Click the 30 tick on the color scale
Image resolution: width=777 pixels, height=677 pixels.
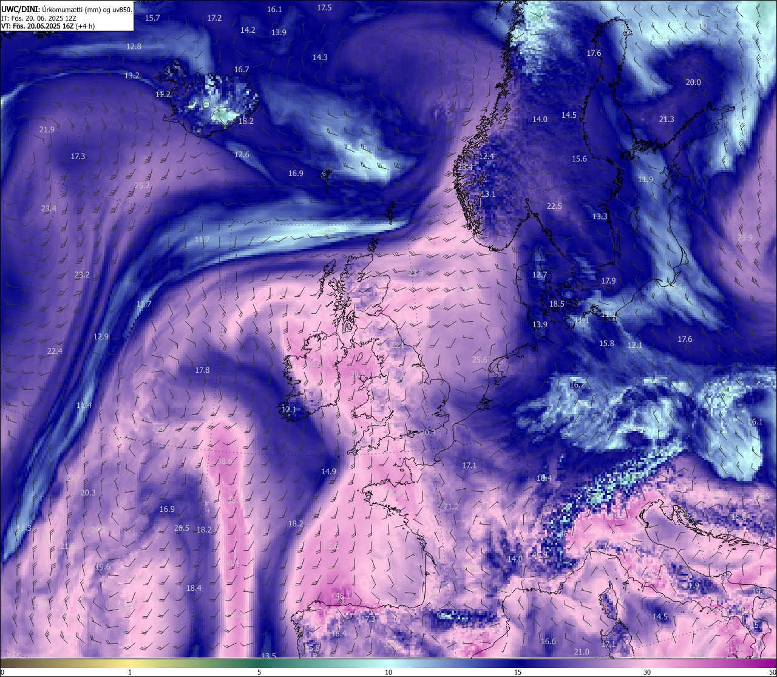tap(647, 672)
